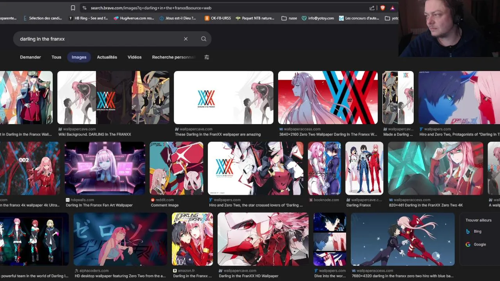Open 'Darling in the FranXX HD Wallpaper' thumbnail
This screenshot has width=500, height=281.
point(263,239)
